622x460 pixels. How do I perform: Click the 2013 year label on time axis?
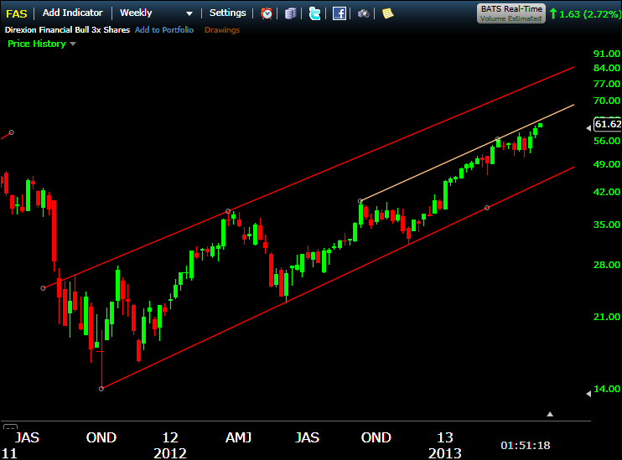pyautogui.click(x=444, y=452)
